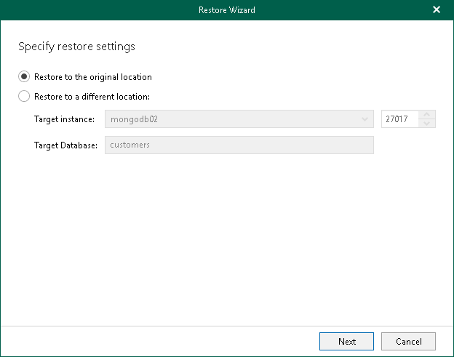
Task: Click the Cancel button
Action: click(408, 342)
